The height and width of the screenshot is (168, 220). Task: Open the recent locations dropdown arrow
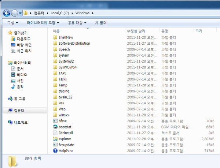click(20, 13)
